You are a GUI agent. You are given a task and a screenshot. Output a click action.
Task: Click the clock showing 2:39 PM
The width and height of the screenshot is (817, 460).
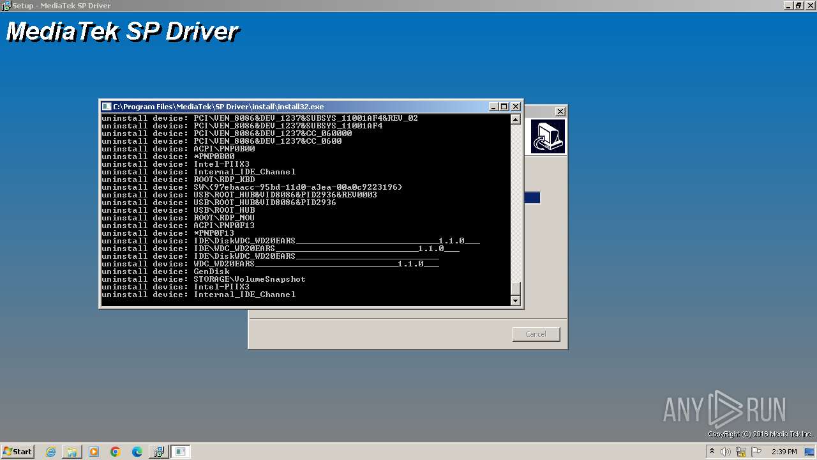coord(784,452)
